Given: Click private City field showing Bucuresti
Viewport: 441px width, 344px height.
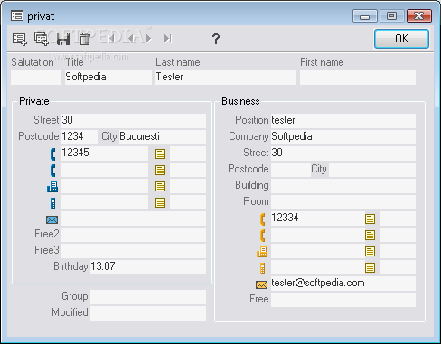Looking at the screenshot, I should coord(163,137).
